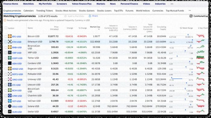Open the Uniswap coin icon

coord(10,79)
